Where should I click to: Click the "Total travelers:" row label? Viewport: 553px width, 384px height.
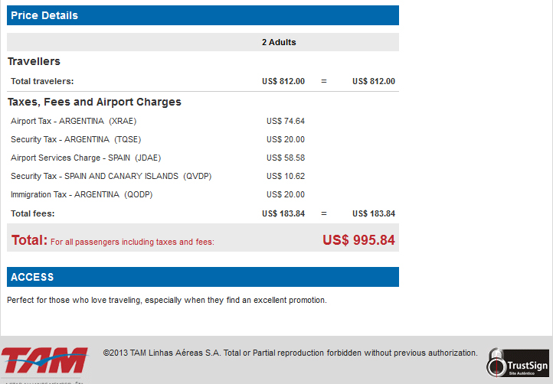tap(42, 81)
